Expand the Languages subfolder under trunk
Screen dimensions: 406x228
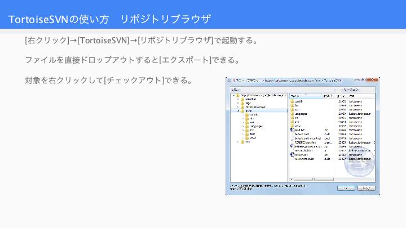tap(243, 127)
